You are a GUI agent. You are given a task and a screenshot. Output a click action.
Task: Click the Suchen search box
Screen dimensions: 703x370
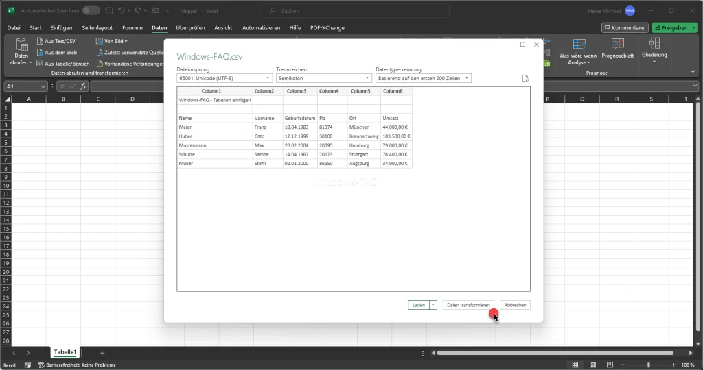(x=354, y=11)
